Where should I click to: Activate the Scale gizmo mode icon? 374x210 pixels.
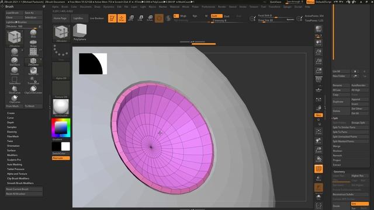coord(140,18)
